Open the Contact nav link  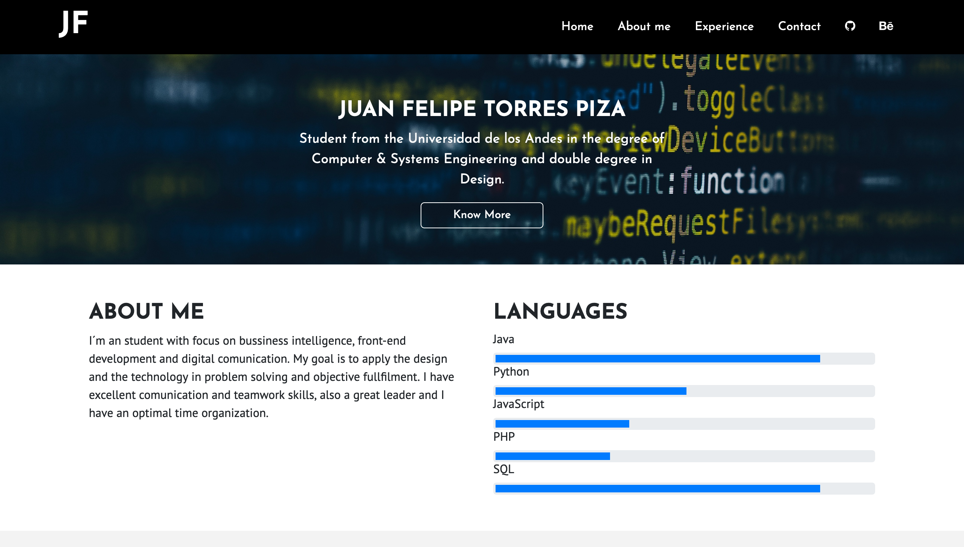(799, 26)
